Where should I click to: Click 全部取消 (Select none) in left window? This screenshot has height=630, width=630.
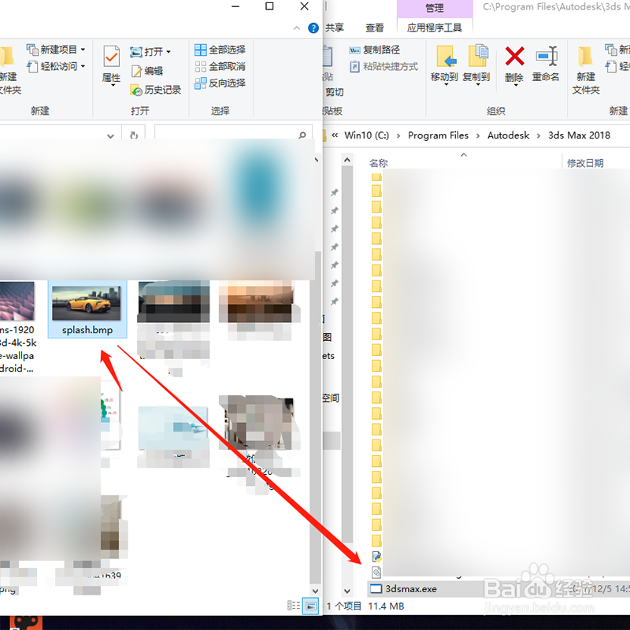click(x=220, y=66)
